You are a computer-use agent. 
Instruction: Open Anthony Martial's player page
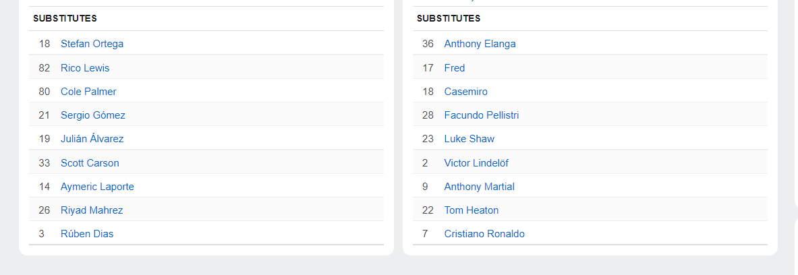point(480,187)
